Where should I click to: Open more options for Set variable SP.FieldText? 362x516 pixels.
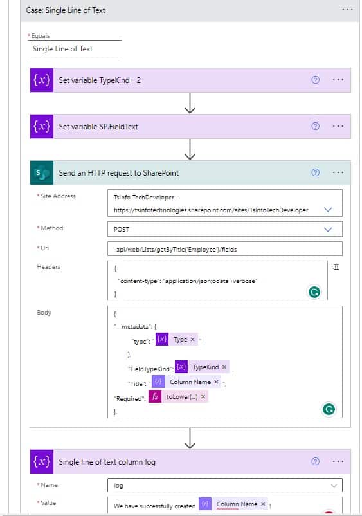(338, 126)
